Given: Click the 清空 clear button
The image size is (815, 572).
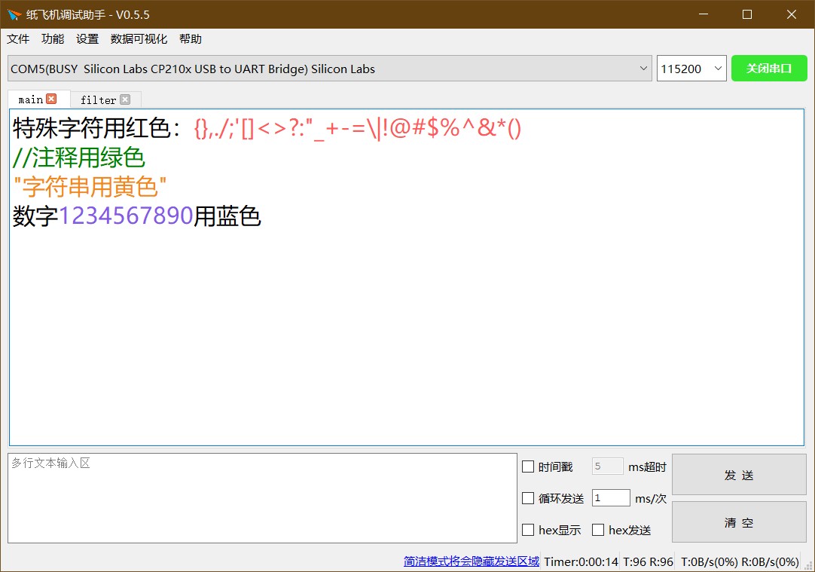Looking at the screenshot, I should coord(739,522).
